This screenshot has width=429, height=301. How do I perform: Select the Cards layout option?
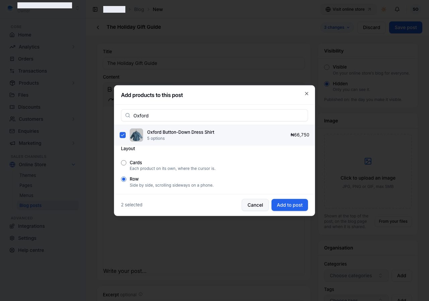(x=124, y=163)
